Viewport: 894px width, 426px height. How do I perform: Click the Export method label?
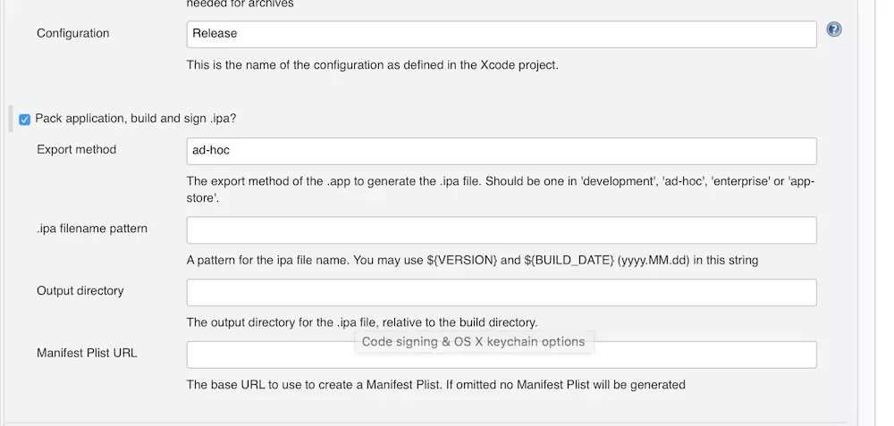76,149
